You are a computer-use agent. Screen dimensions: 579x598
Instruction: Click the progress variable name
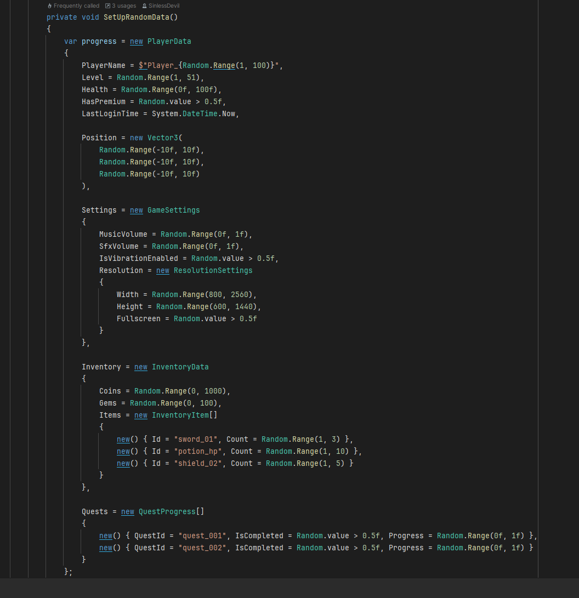[x=99, y=41]
